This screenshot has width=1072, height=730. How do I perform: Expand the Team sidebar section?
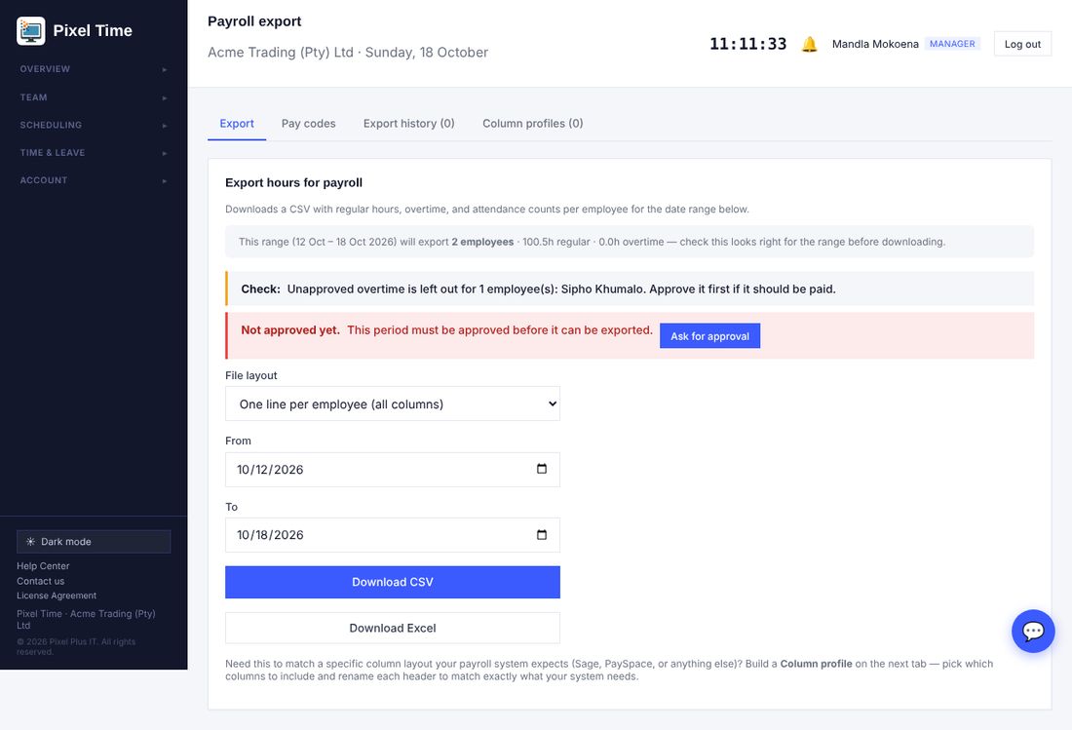94,97
